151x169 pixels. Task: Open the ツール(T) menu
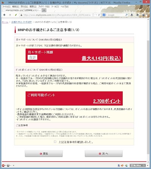point(55,6)
